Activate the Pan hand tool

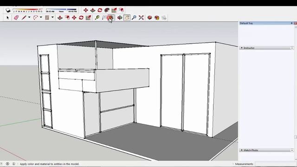(x=127, y=18)
